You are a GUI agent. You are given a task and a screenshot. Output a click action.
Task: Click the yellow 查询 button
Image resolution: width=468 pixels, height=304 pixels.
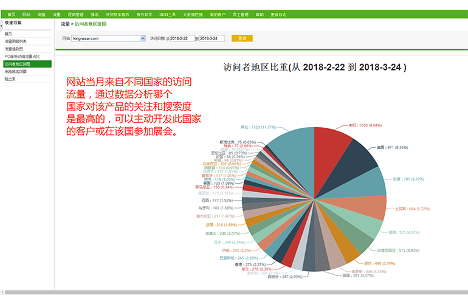(242, 38)
